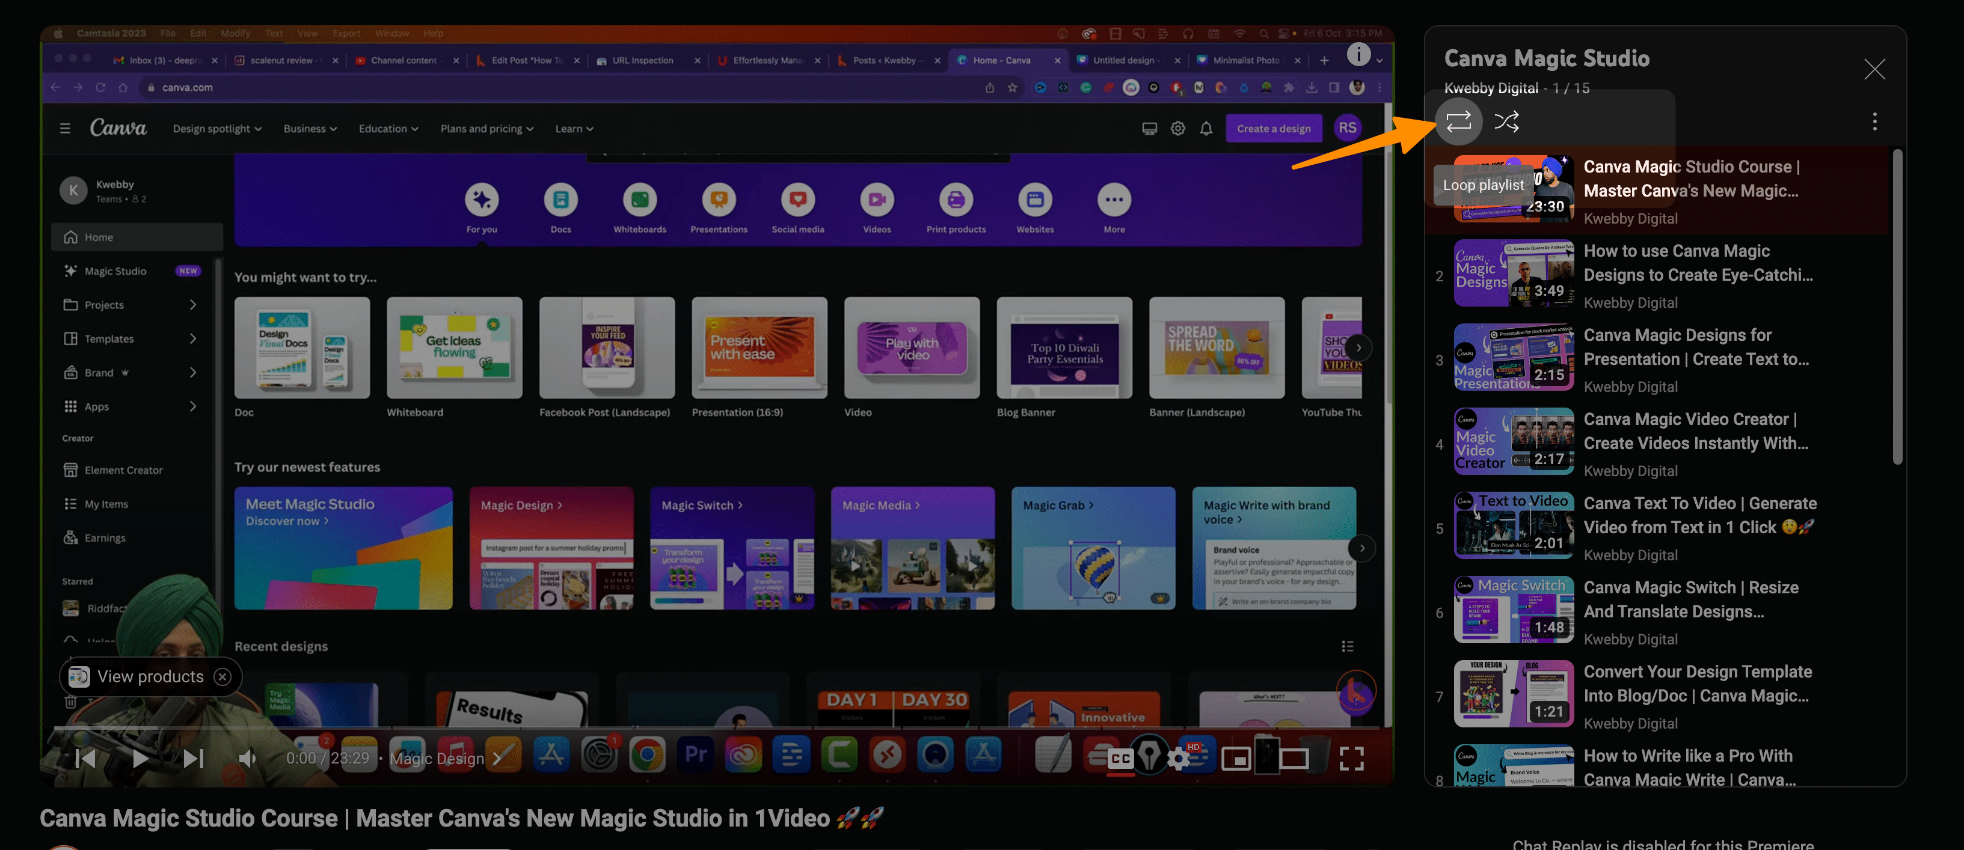Screen dimensions: 1964x850
Task: Open the Canva Magic Designs thumbnail, item 2
Action: pos(1514,273)
